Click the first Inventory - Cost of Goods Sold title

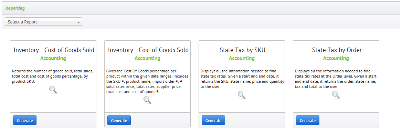[x=54, y=50]
